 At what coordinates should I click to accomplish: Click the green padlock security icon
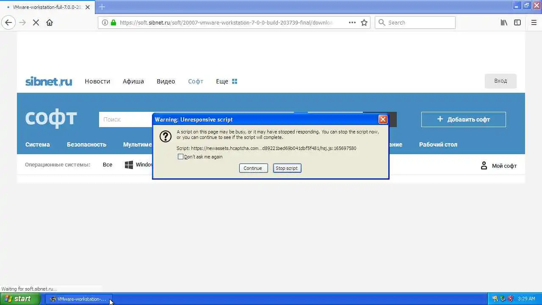(113, 22)
